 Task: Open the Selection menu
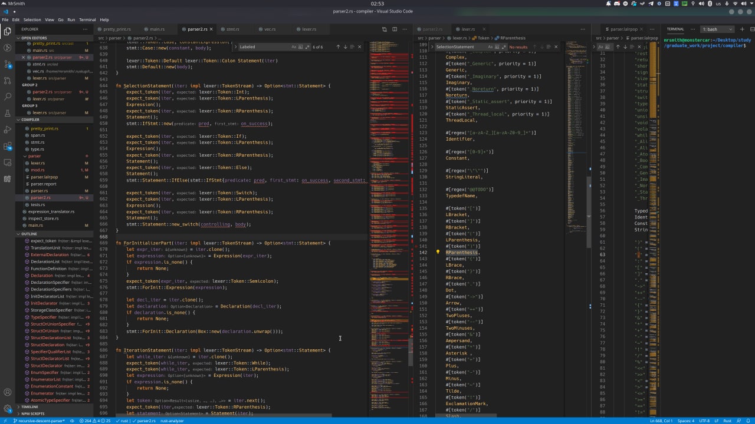[x=32, y=19]
